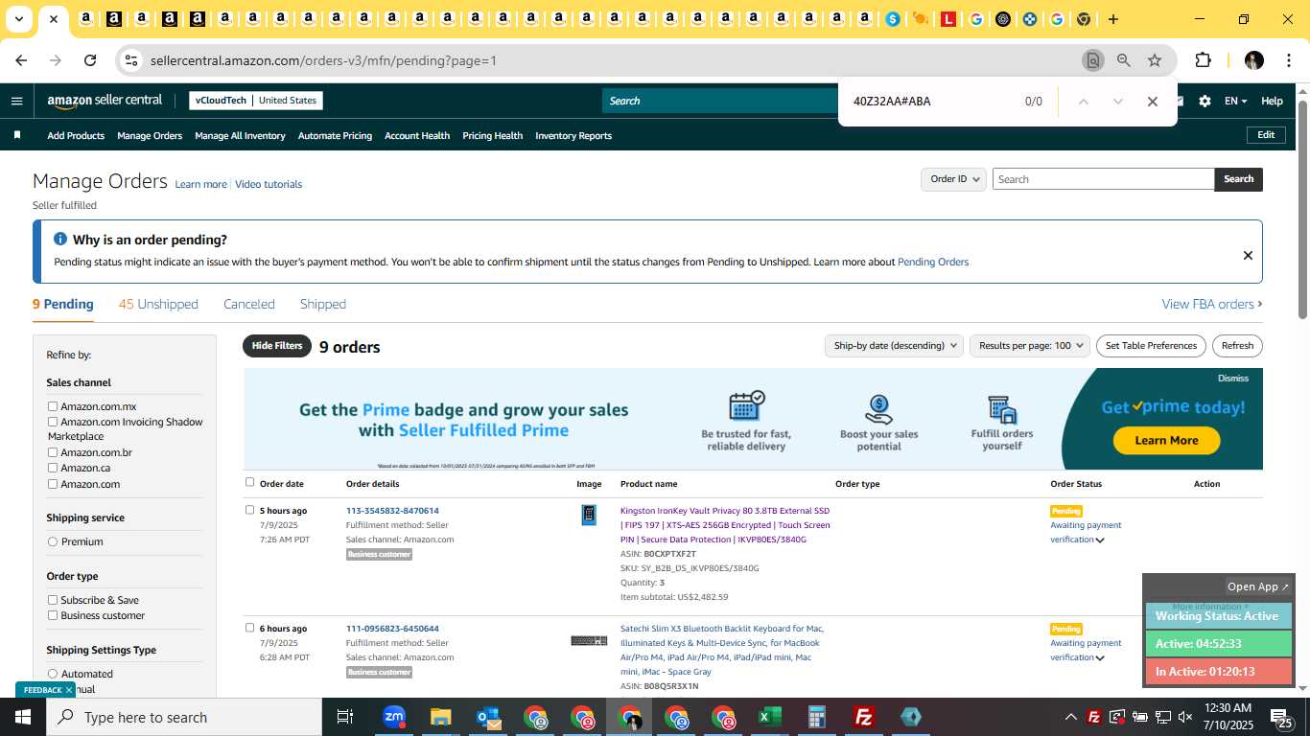Close the FEEDBACK tab with its X
Image resolution: width=1310 pixels, height=736 pixels.
point(70,690)
